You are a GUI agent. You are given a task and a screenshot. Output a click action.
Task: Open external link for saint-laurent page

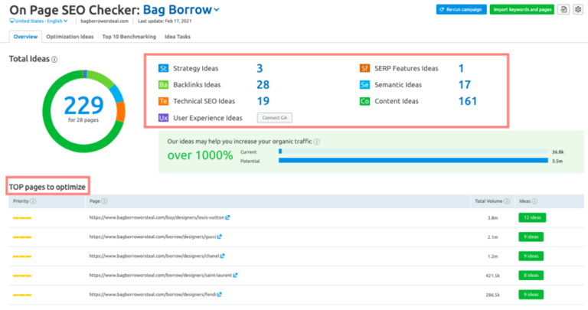235,275
